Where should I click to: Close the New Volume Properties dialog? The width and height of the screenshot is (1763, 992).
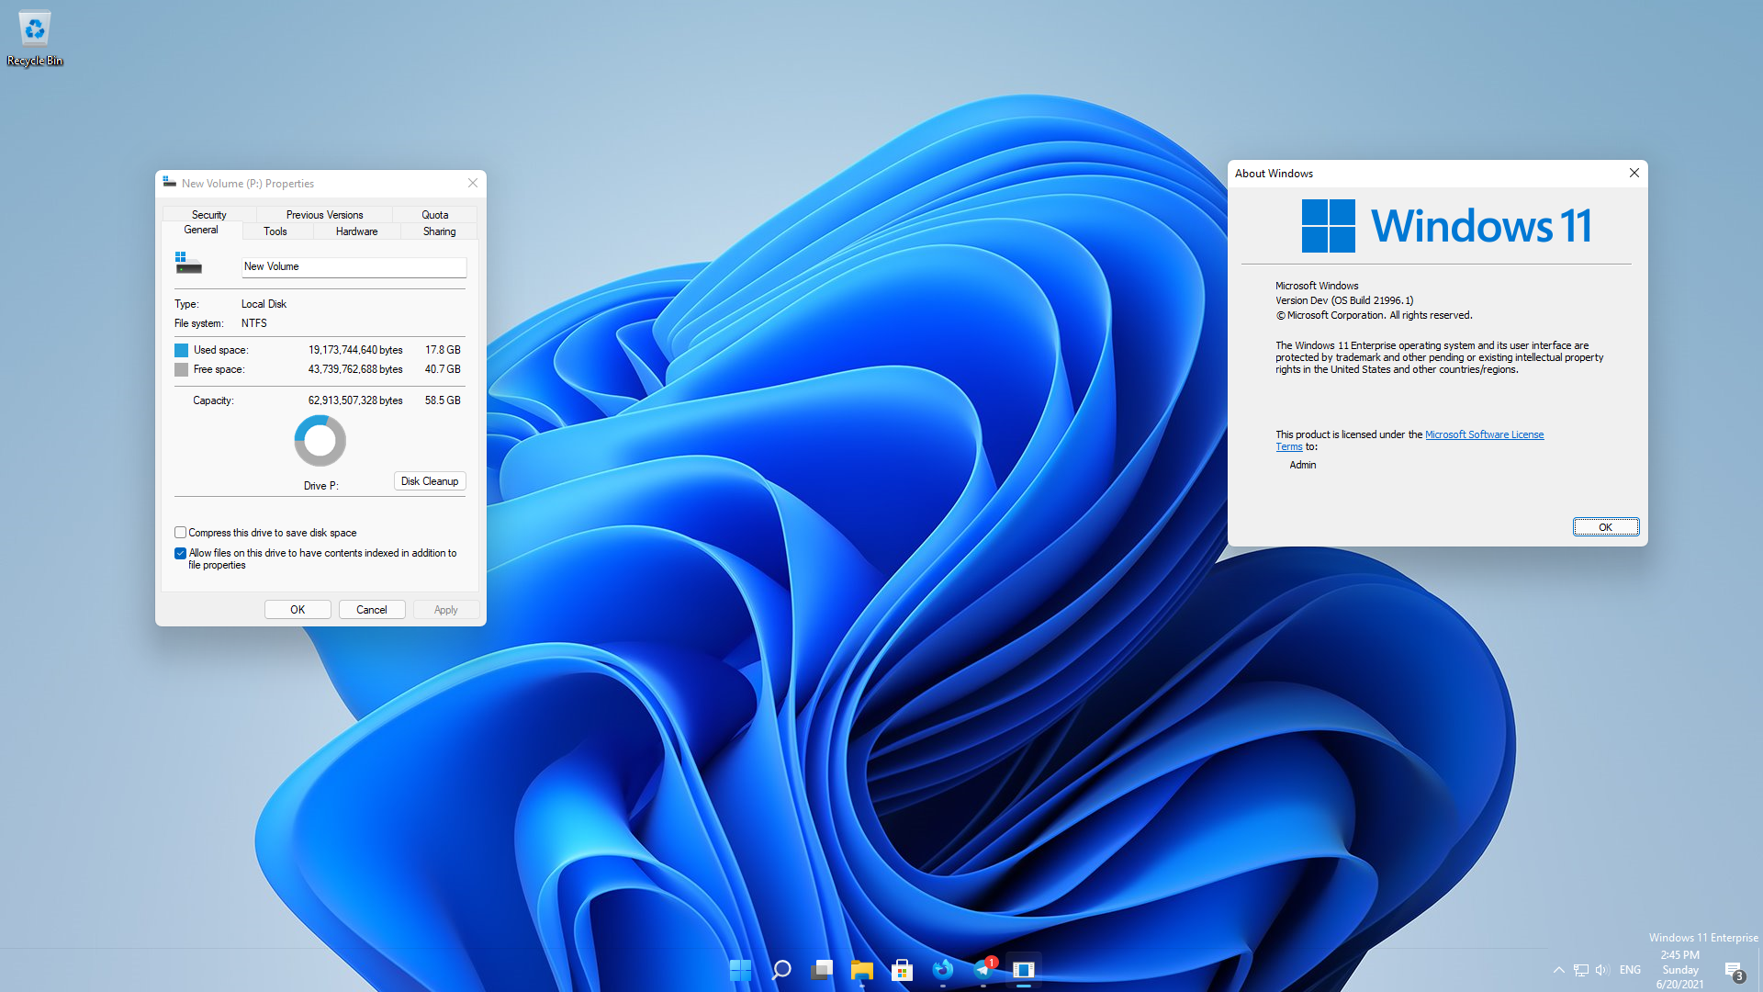(473, 183)
